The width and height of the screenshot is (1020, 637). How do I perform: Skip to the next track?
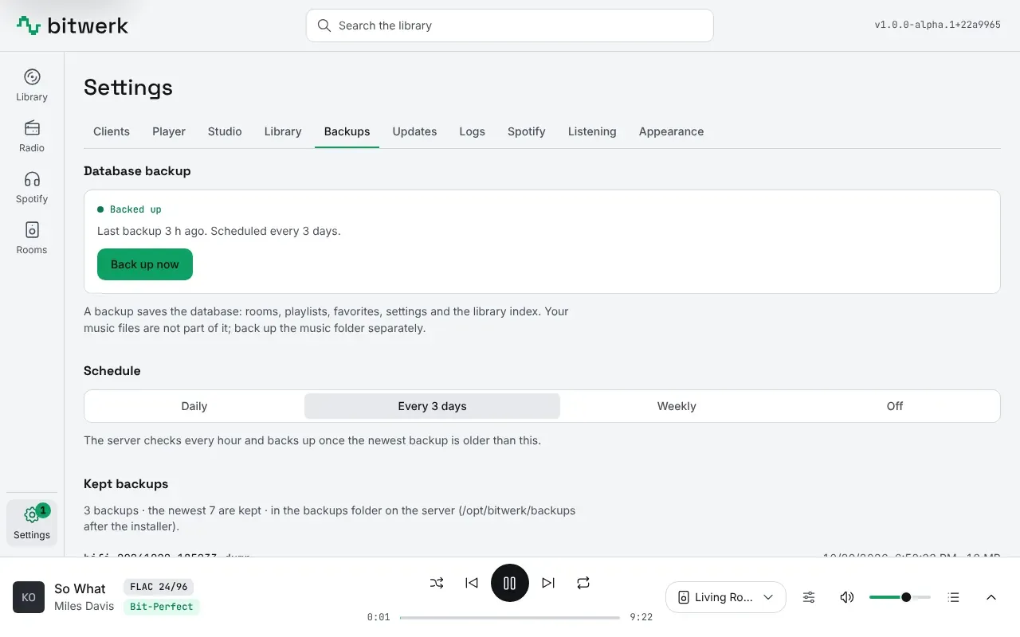click(x=548, y=583)
